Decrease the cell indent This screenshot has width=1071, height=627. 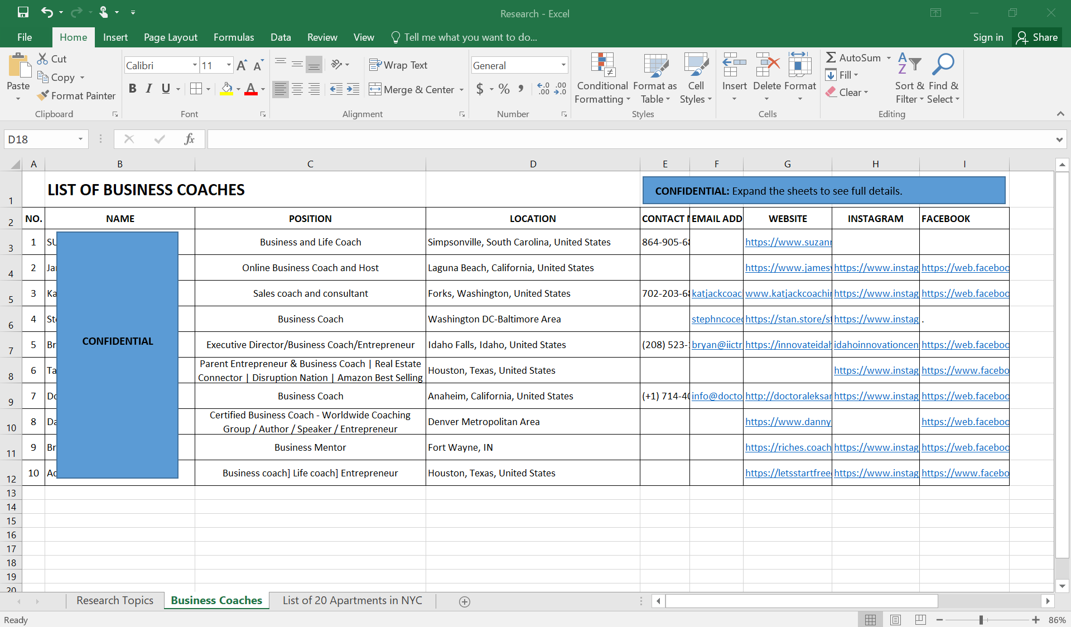[x=336, y=89]
